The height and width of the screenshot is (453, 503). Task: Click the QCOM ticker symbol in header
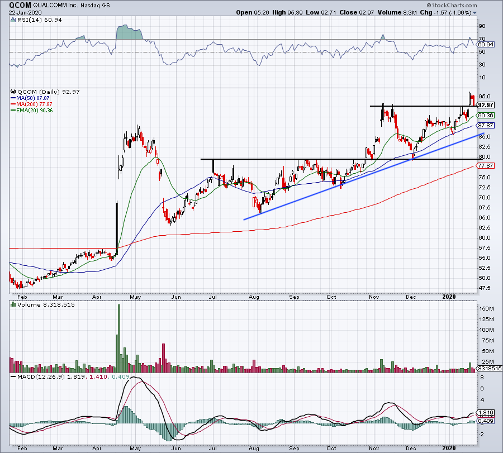click(20, 5)
